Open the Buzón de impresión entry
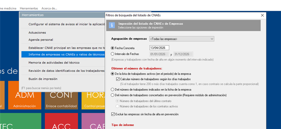281x129 pixels. click(x=43, y=79)
